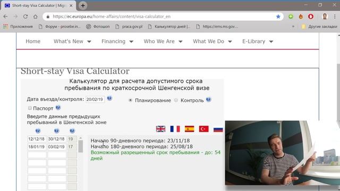340x191 pixels.
Task: Open the green plus extension icon
Action: click(291, 16)
